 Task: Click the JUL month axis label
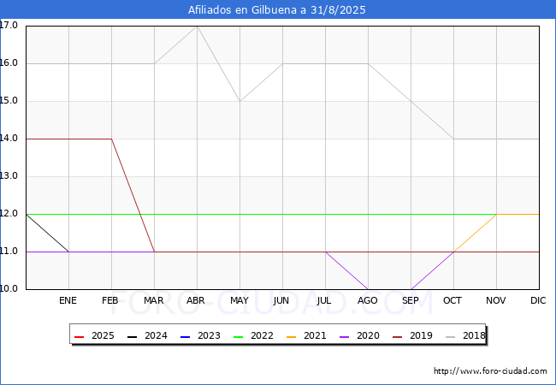tap(324, 300)
